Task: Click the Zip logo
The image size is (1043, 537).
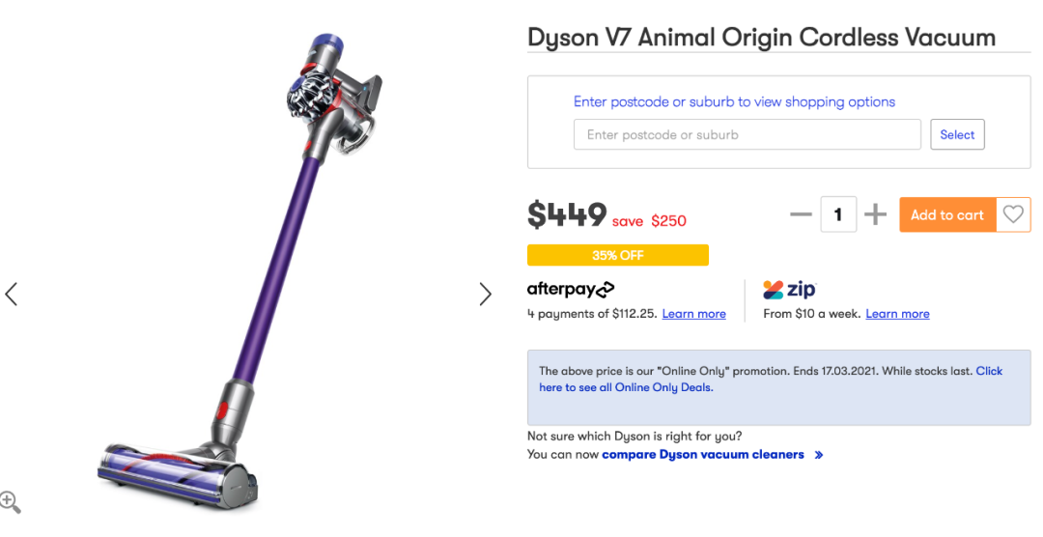Action: [789, 289]
